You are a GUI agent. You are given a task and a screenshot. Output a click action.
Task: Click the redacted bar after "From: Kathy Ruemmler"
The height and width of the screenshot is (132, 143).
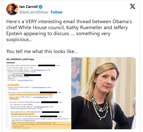point(33,75)
